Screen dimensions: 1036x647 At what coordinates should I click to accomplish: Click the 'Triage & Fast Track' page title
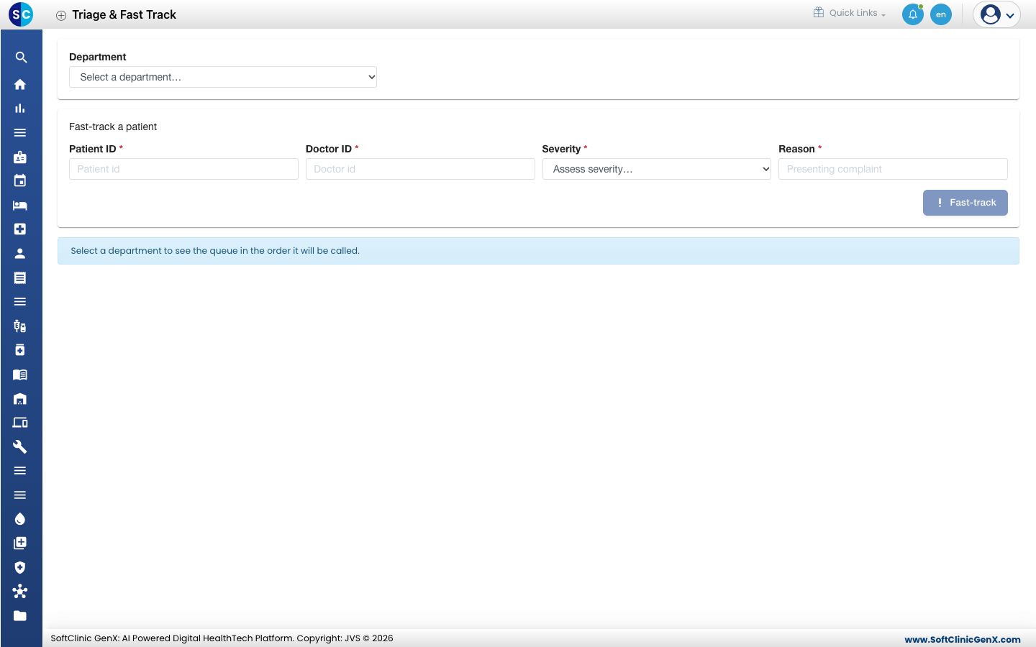point(124,15)
